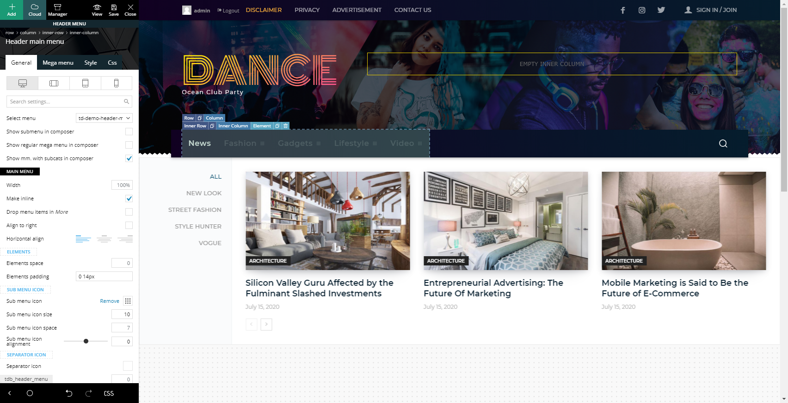788x403 pixels.
Task: Select tablet portrait viewport icon
Action: click(85, 83)
